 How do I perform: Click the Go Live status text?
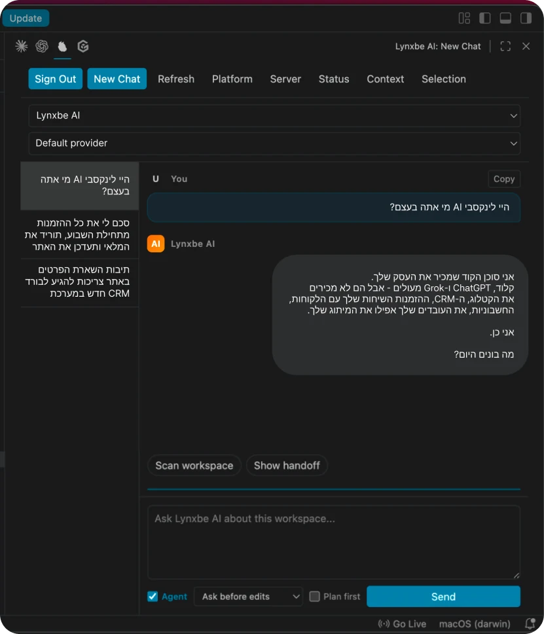[x=409, y=624]
